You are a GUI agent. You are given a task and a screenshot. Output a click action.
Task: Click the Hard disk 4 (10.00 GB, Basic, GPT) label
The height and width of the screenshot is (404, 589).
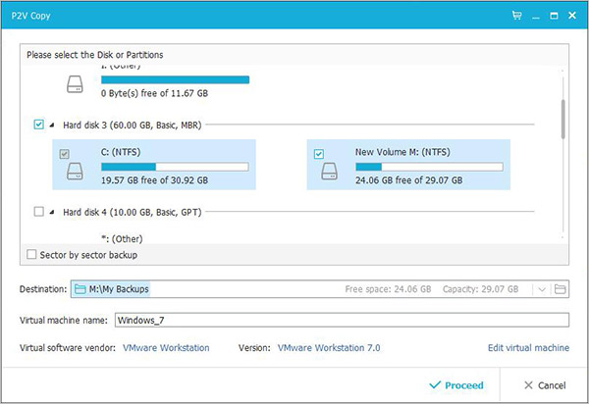pos(133,212)
